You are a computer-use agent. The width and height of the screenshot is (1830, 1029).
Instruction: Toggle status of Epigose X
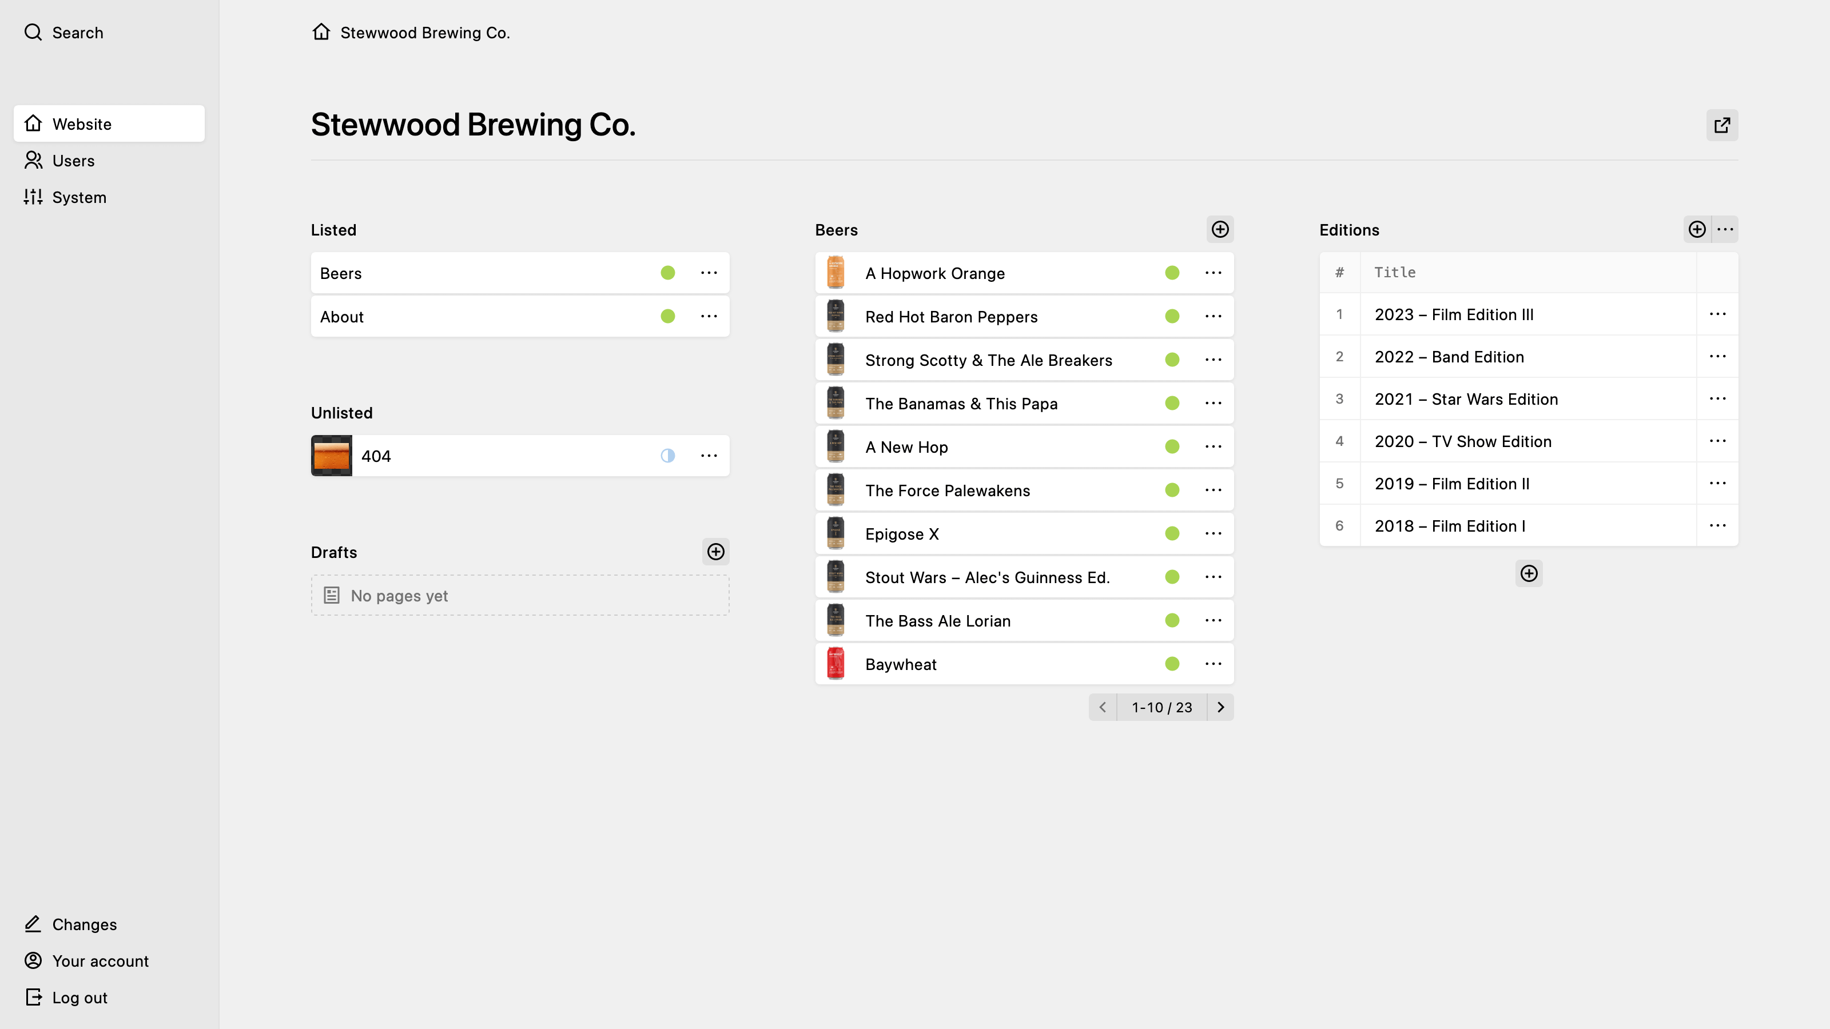pos(1172,534)
